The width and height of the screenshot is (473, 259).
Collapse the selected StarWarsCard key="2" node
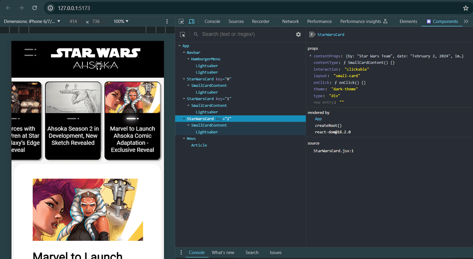click(x=184, y=119)
